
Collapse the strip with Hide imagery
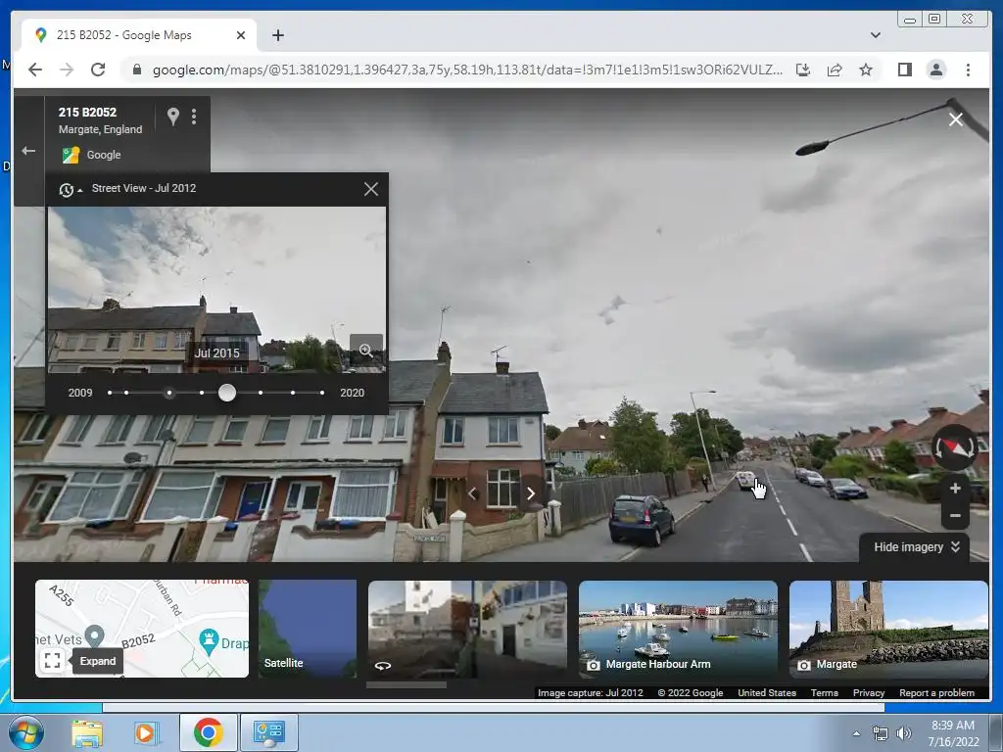coord(916,547)
